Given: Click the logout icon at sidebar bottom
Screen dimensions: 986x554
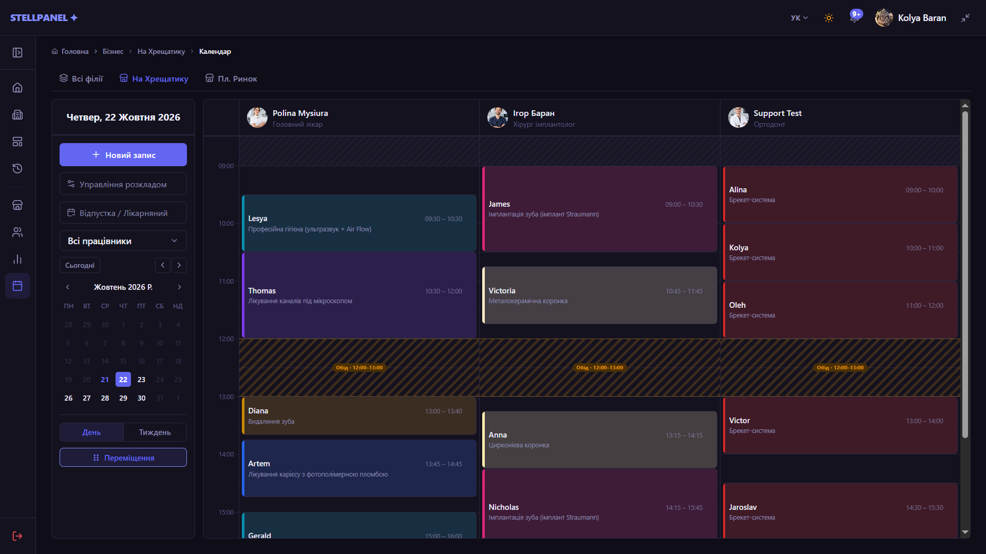Looking at the screenshot, I should (17, 536).
